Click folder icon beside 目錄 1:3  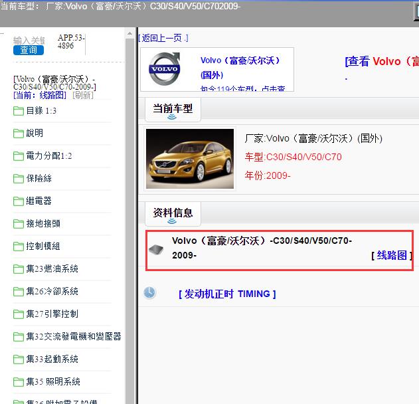(19, 111)
